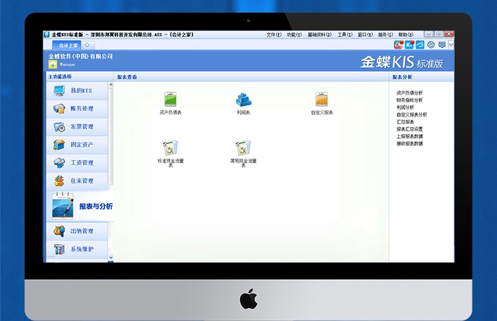Open the 上报报表数据 link
497x321 pixels.
409,137
